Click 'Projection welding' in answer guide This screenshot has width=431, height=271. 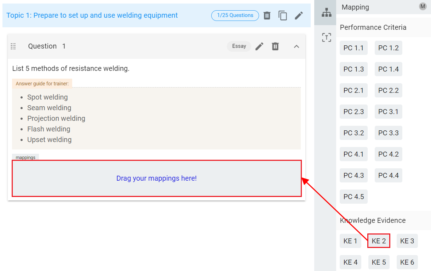[x=56, y=118]
